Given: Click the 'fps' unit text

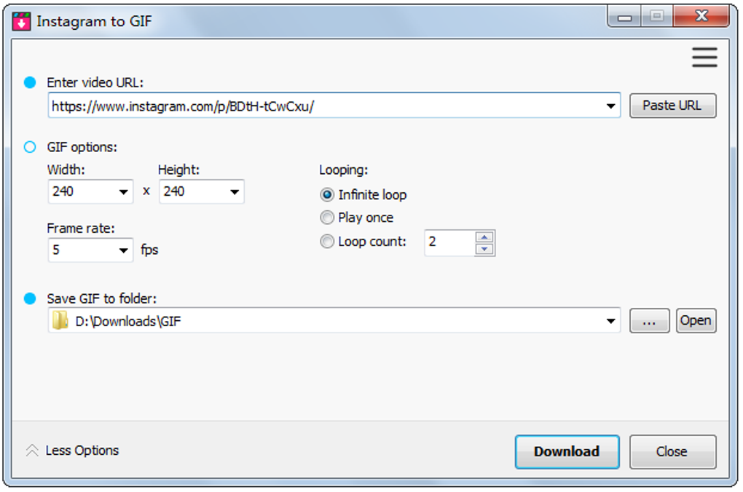Looking at the screenshot, I should [149, 250].
